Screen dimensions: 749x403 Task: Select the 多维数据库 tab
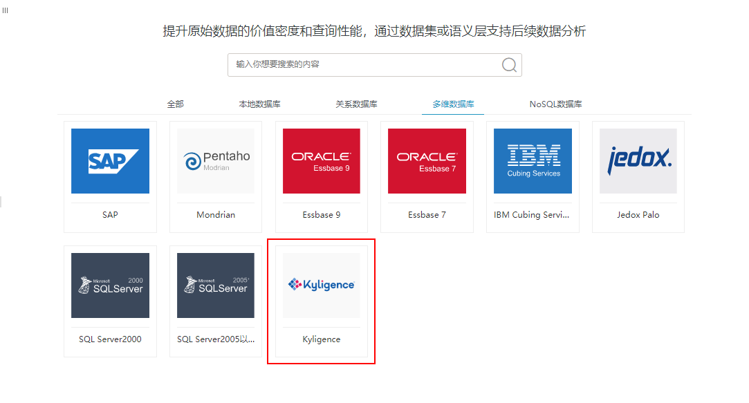coord(453,104)
